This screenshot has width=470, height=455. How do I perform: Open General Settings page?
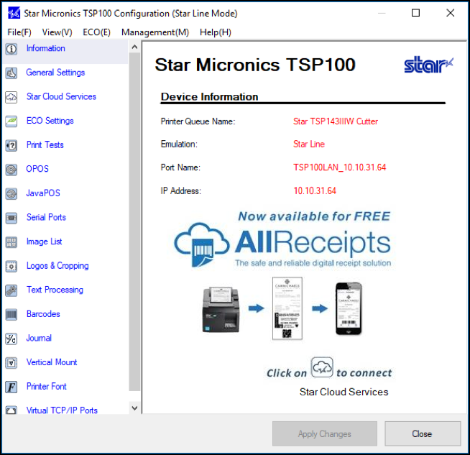pyautogui.click(x=55, y=73)
